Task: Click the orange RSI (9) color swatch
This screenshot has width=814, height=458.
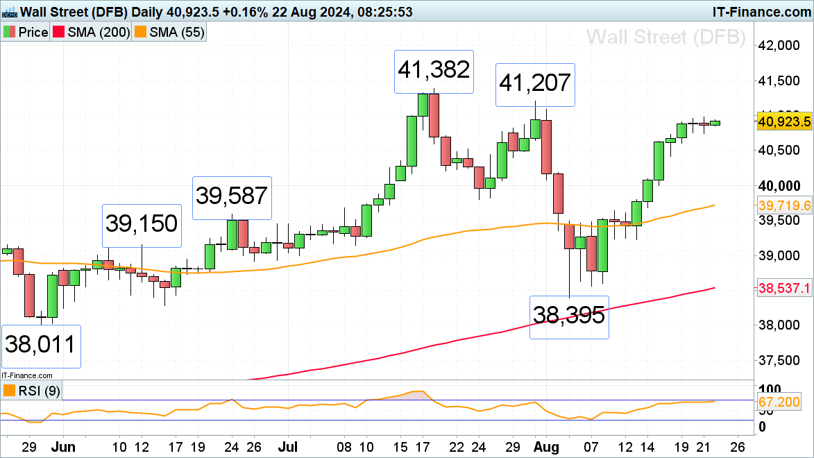Action: pos(9,391)
